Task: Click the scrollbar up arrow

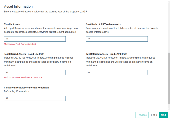Action: pyautogui.click(x=169, y=3)
